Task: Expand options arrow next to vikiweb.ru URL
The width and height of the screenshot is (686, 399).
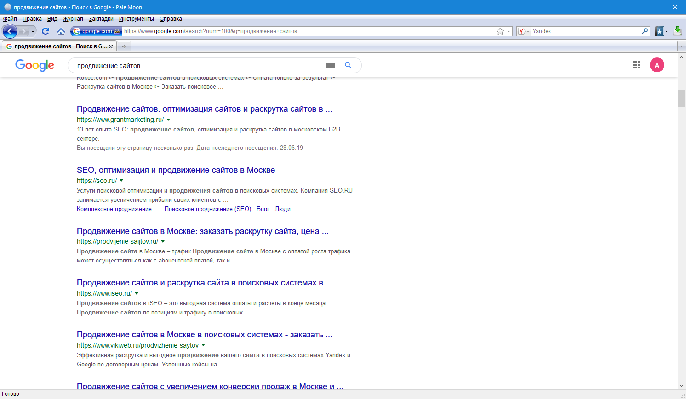Action: point(203,345)
